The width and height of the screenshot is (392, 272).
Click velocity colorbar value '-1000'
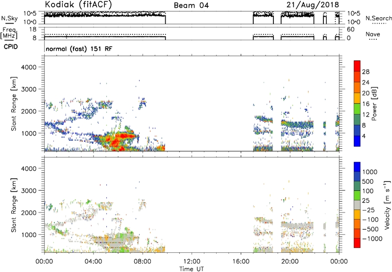pos(372,239)
